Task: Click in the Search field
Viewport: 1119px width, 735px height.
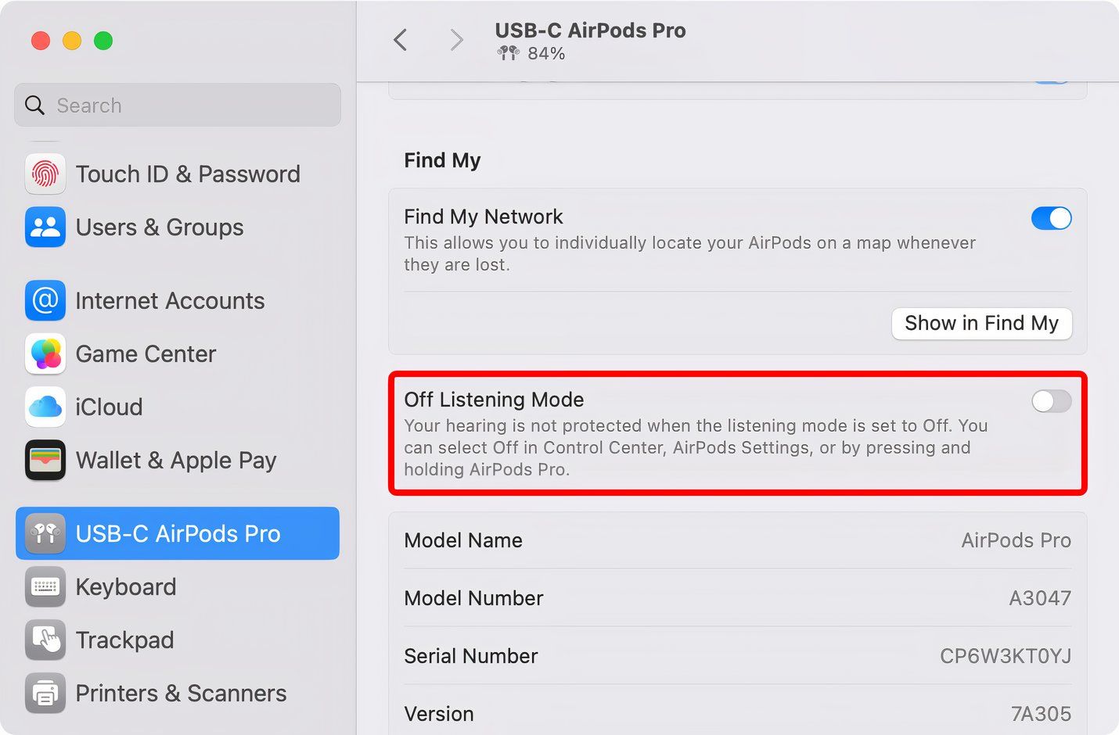Action: 178,105
